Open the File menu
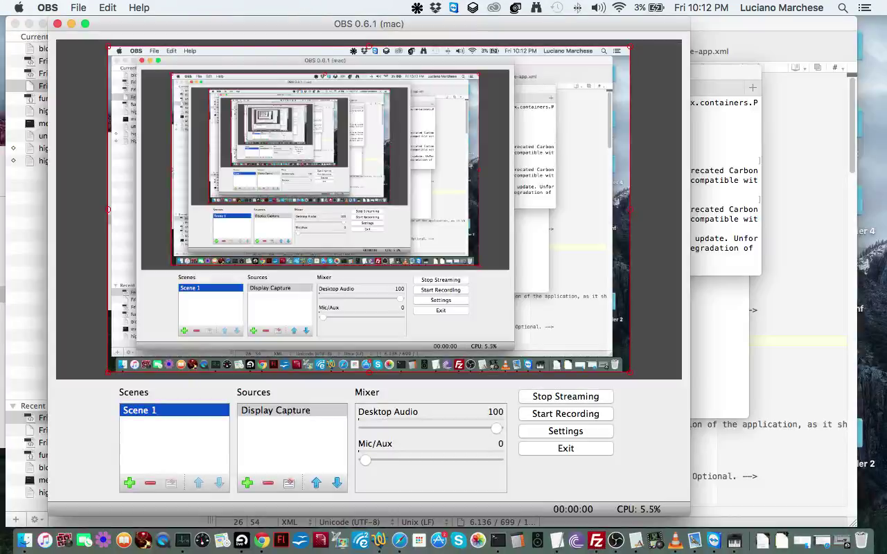Screen dimensions: 887x554 pyautogui.click(x=78, y=8)
